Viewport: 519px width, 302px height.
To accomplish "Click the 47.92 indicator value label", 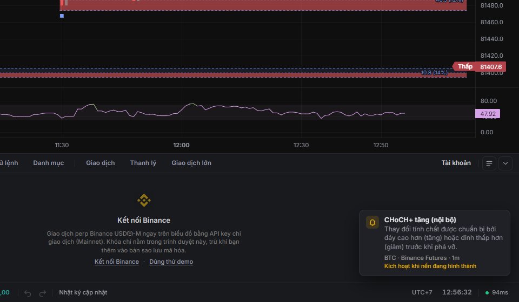I will [x=488, y=114].
